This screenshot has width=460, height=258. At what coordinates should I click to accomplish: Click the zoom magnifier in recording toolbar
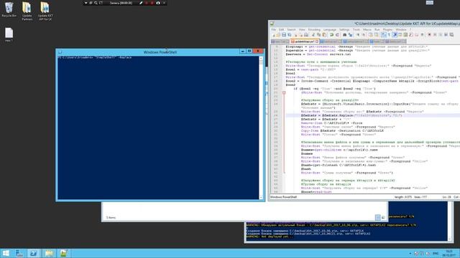tap(96, 3)
